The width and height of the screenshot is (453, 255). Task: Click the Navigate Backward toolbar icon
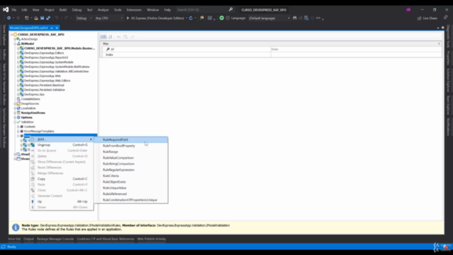tap(8, 18)
